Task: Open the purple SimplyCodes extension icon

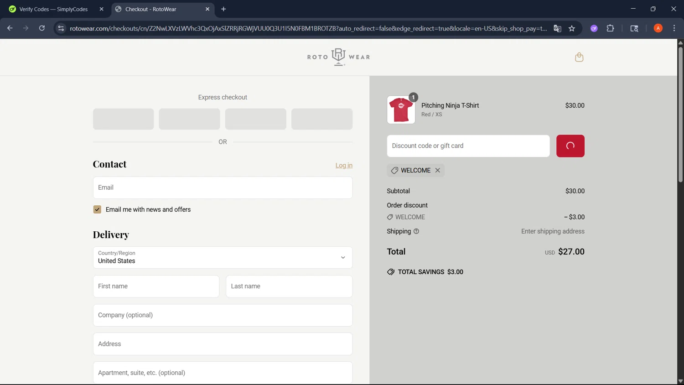Action: (x=594, y=28)
